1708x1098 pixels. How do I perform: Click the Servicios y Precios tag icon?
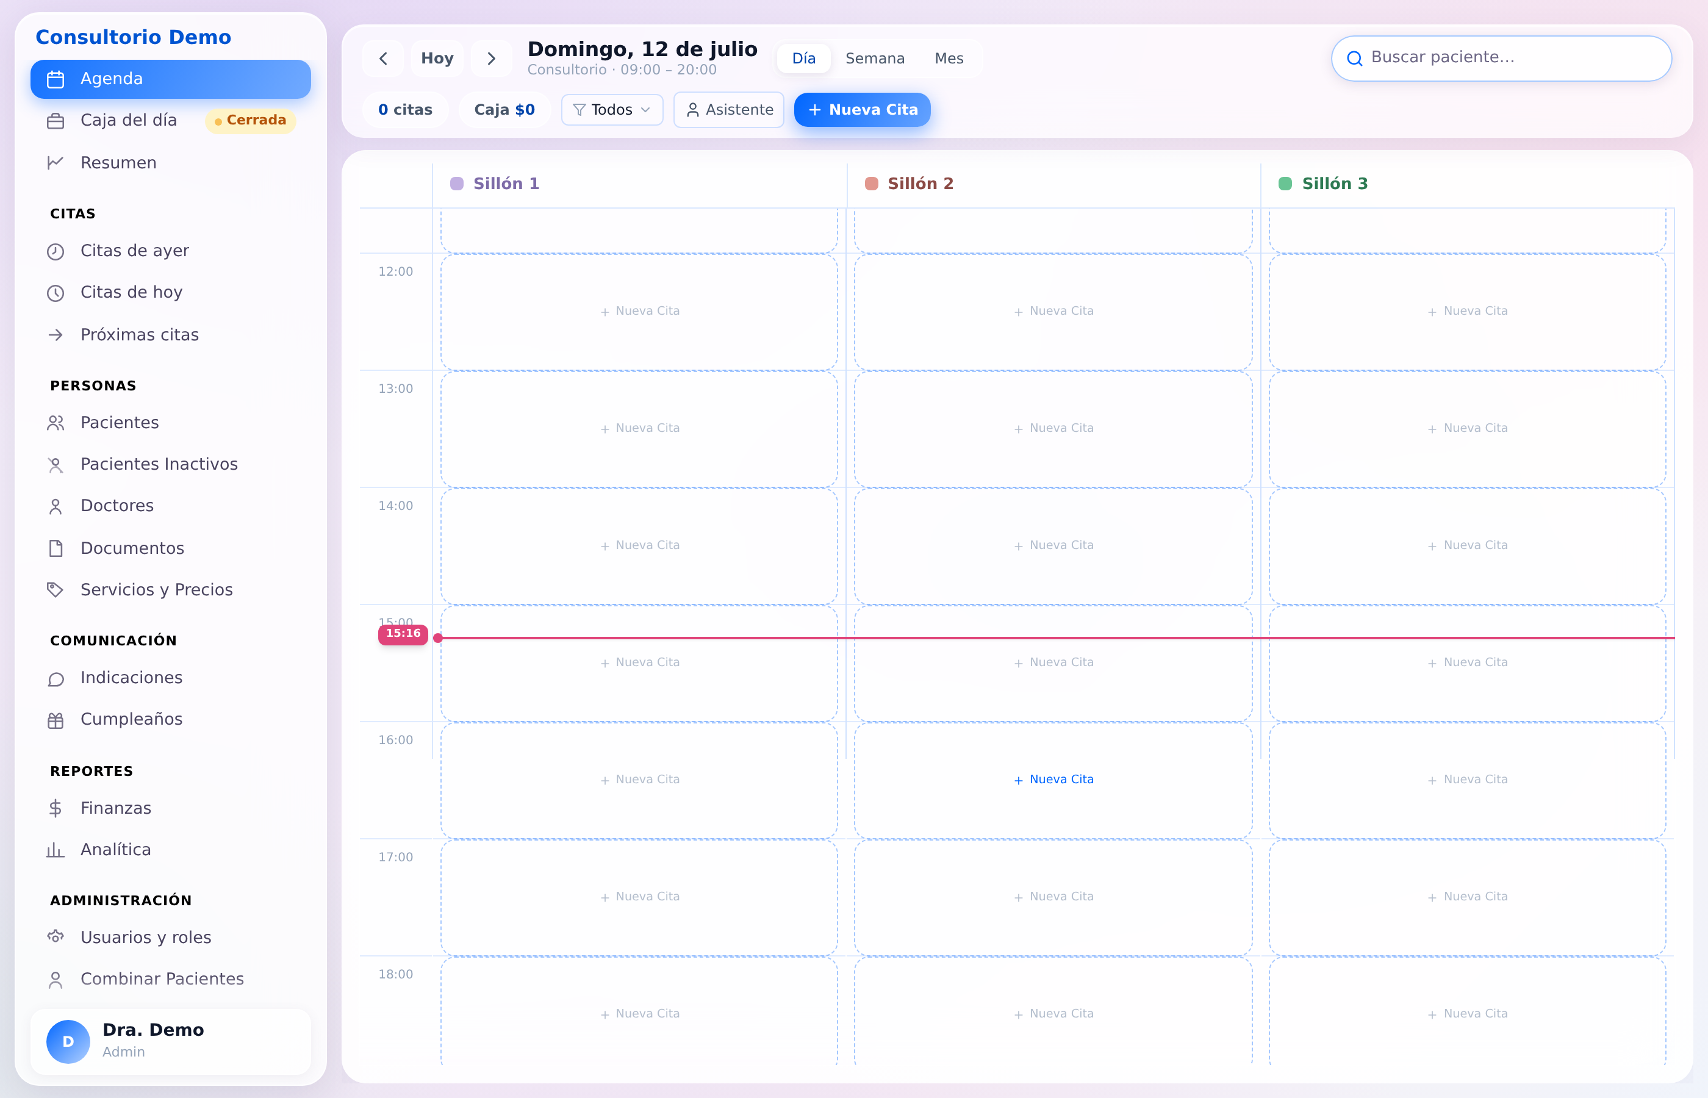[56, 590]
